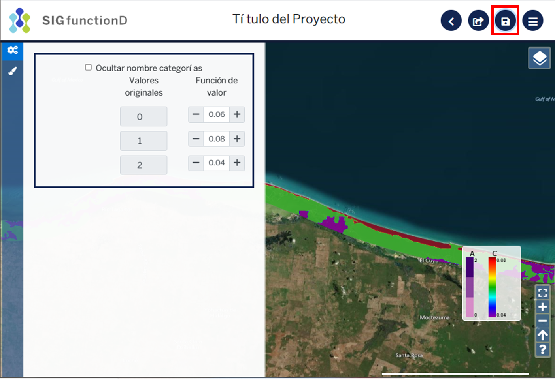Decrease value function for category 2

[x=196, y=163]
